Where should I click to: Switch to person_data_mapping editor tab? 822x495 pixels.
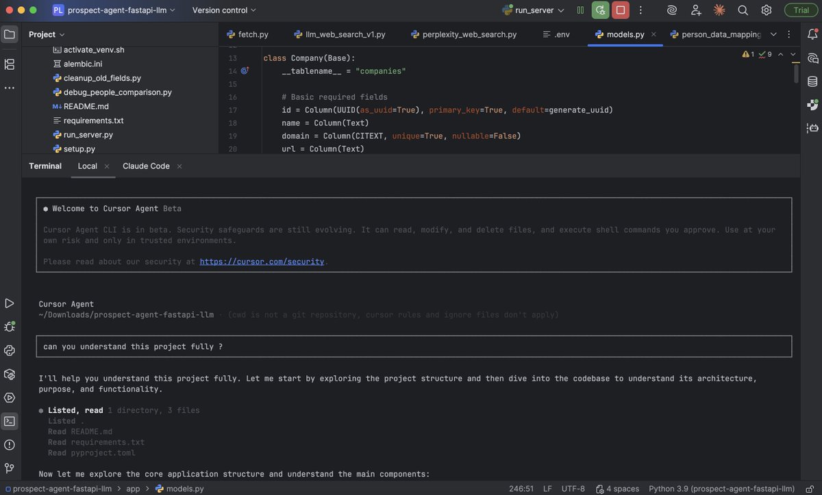click(714, 34)
